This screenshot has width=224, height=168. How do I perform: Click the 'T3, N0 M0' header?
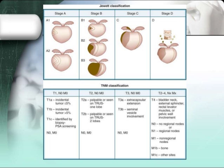(133, 93)
